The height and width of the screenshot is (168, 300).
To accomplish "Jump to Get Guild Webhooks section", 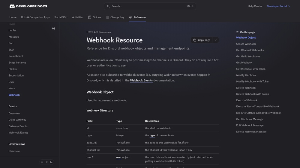I will click(248, 56).
